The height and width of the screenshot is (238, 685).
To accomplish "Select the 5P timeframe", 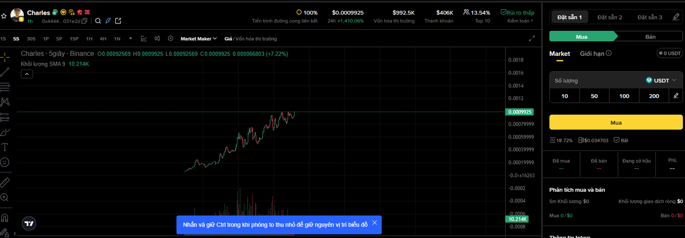I will [x=59, y=39].
